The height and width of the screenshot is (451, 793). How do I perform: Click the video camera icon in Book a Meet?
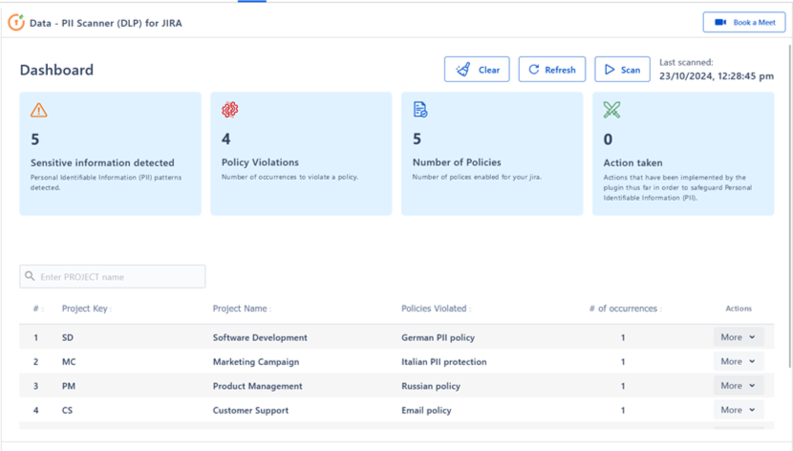coord(721,22)
